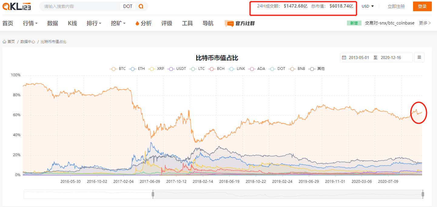Open the 交易对-snx/btc_coinbase announcement
This screenshot has width=437, height=207.
click(x=390, y=23)
